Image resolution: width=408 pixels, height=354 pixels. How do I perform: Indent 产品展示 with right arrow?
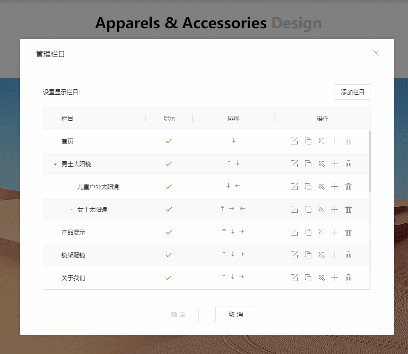tap(242, 231)
